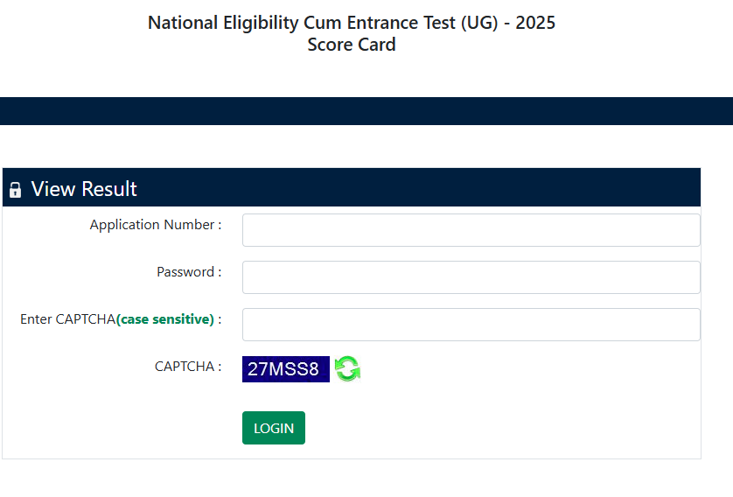Click the "View Result" heading text
This screenshot has width=733, height=497.
coord(84,189)
